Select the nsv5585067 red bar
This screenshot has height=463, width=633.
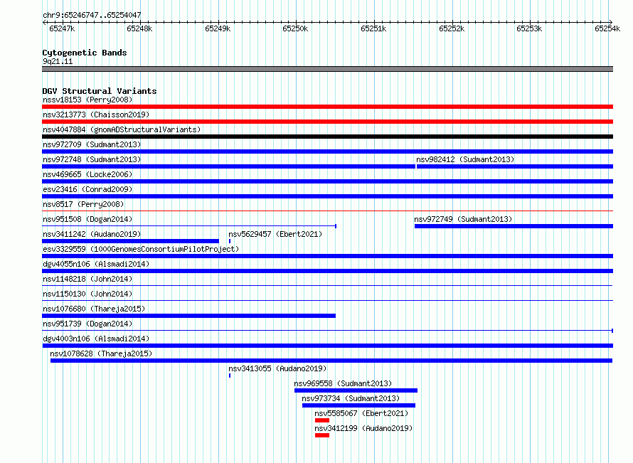[x=322, y=420]
